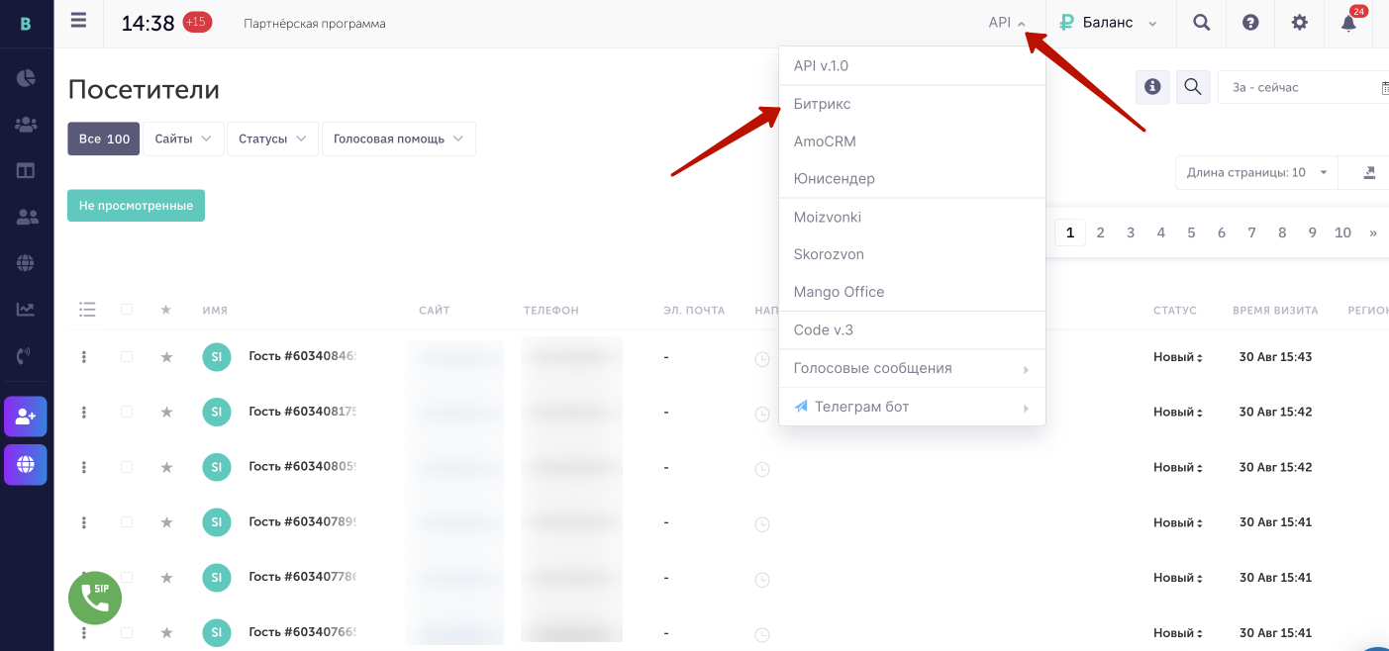
Task: Click the info icon near date filter
Action: coord(1152,87)
